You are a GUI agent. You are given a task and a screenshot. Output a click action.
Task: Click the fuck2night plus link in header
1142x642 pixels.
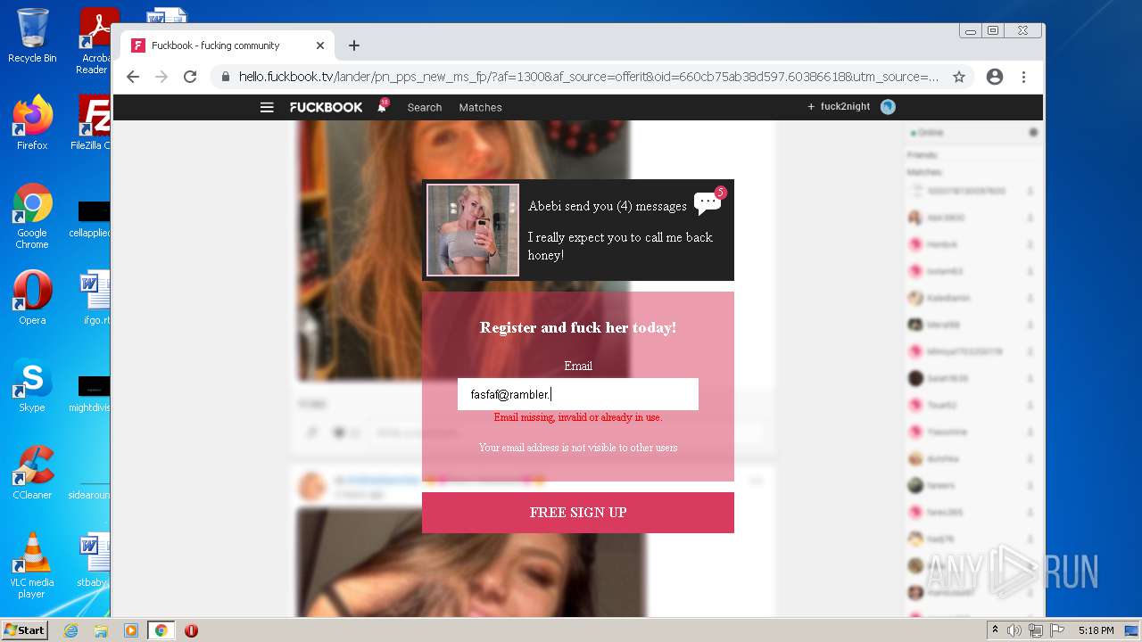pyautogui.click(x=839, y=106)
